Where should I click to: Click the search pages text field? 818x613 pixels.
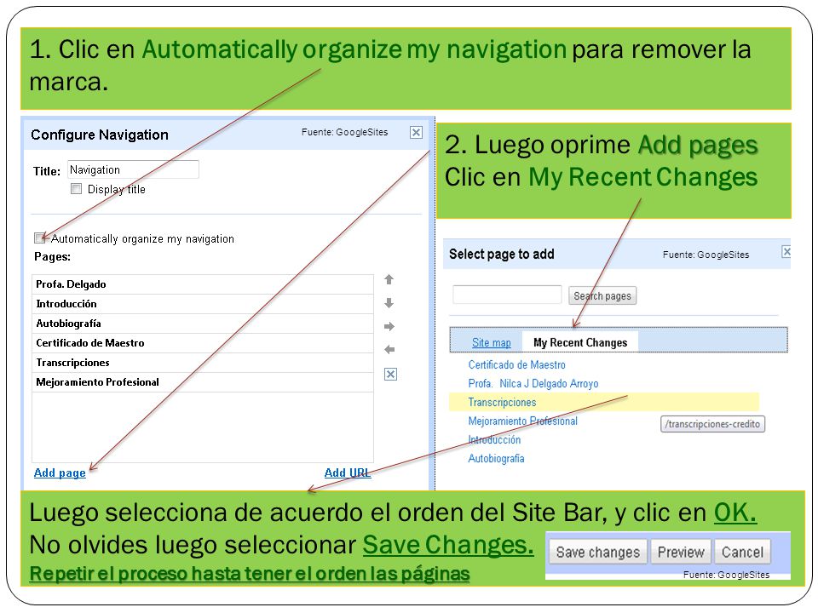click(507, 295)
